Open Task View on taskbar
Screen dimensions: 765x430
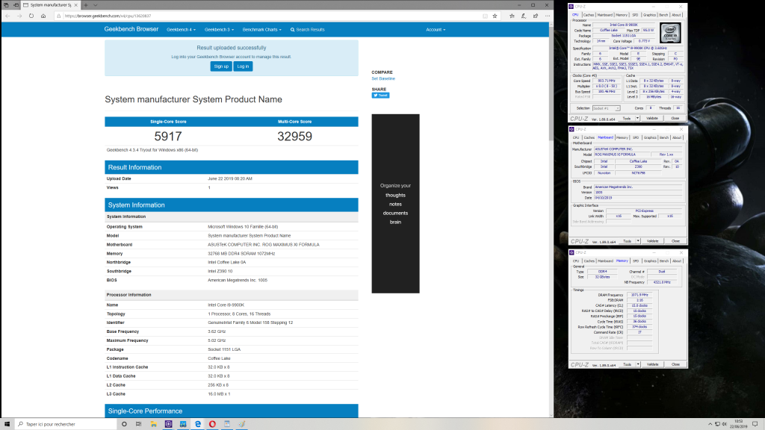[x=138, y=424]
